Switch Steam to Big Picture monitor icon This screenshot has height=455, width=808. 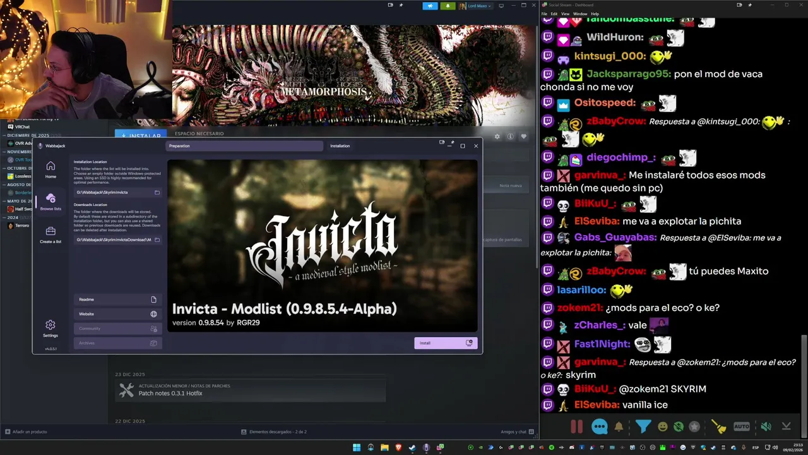[501, 6]
